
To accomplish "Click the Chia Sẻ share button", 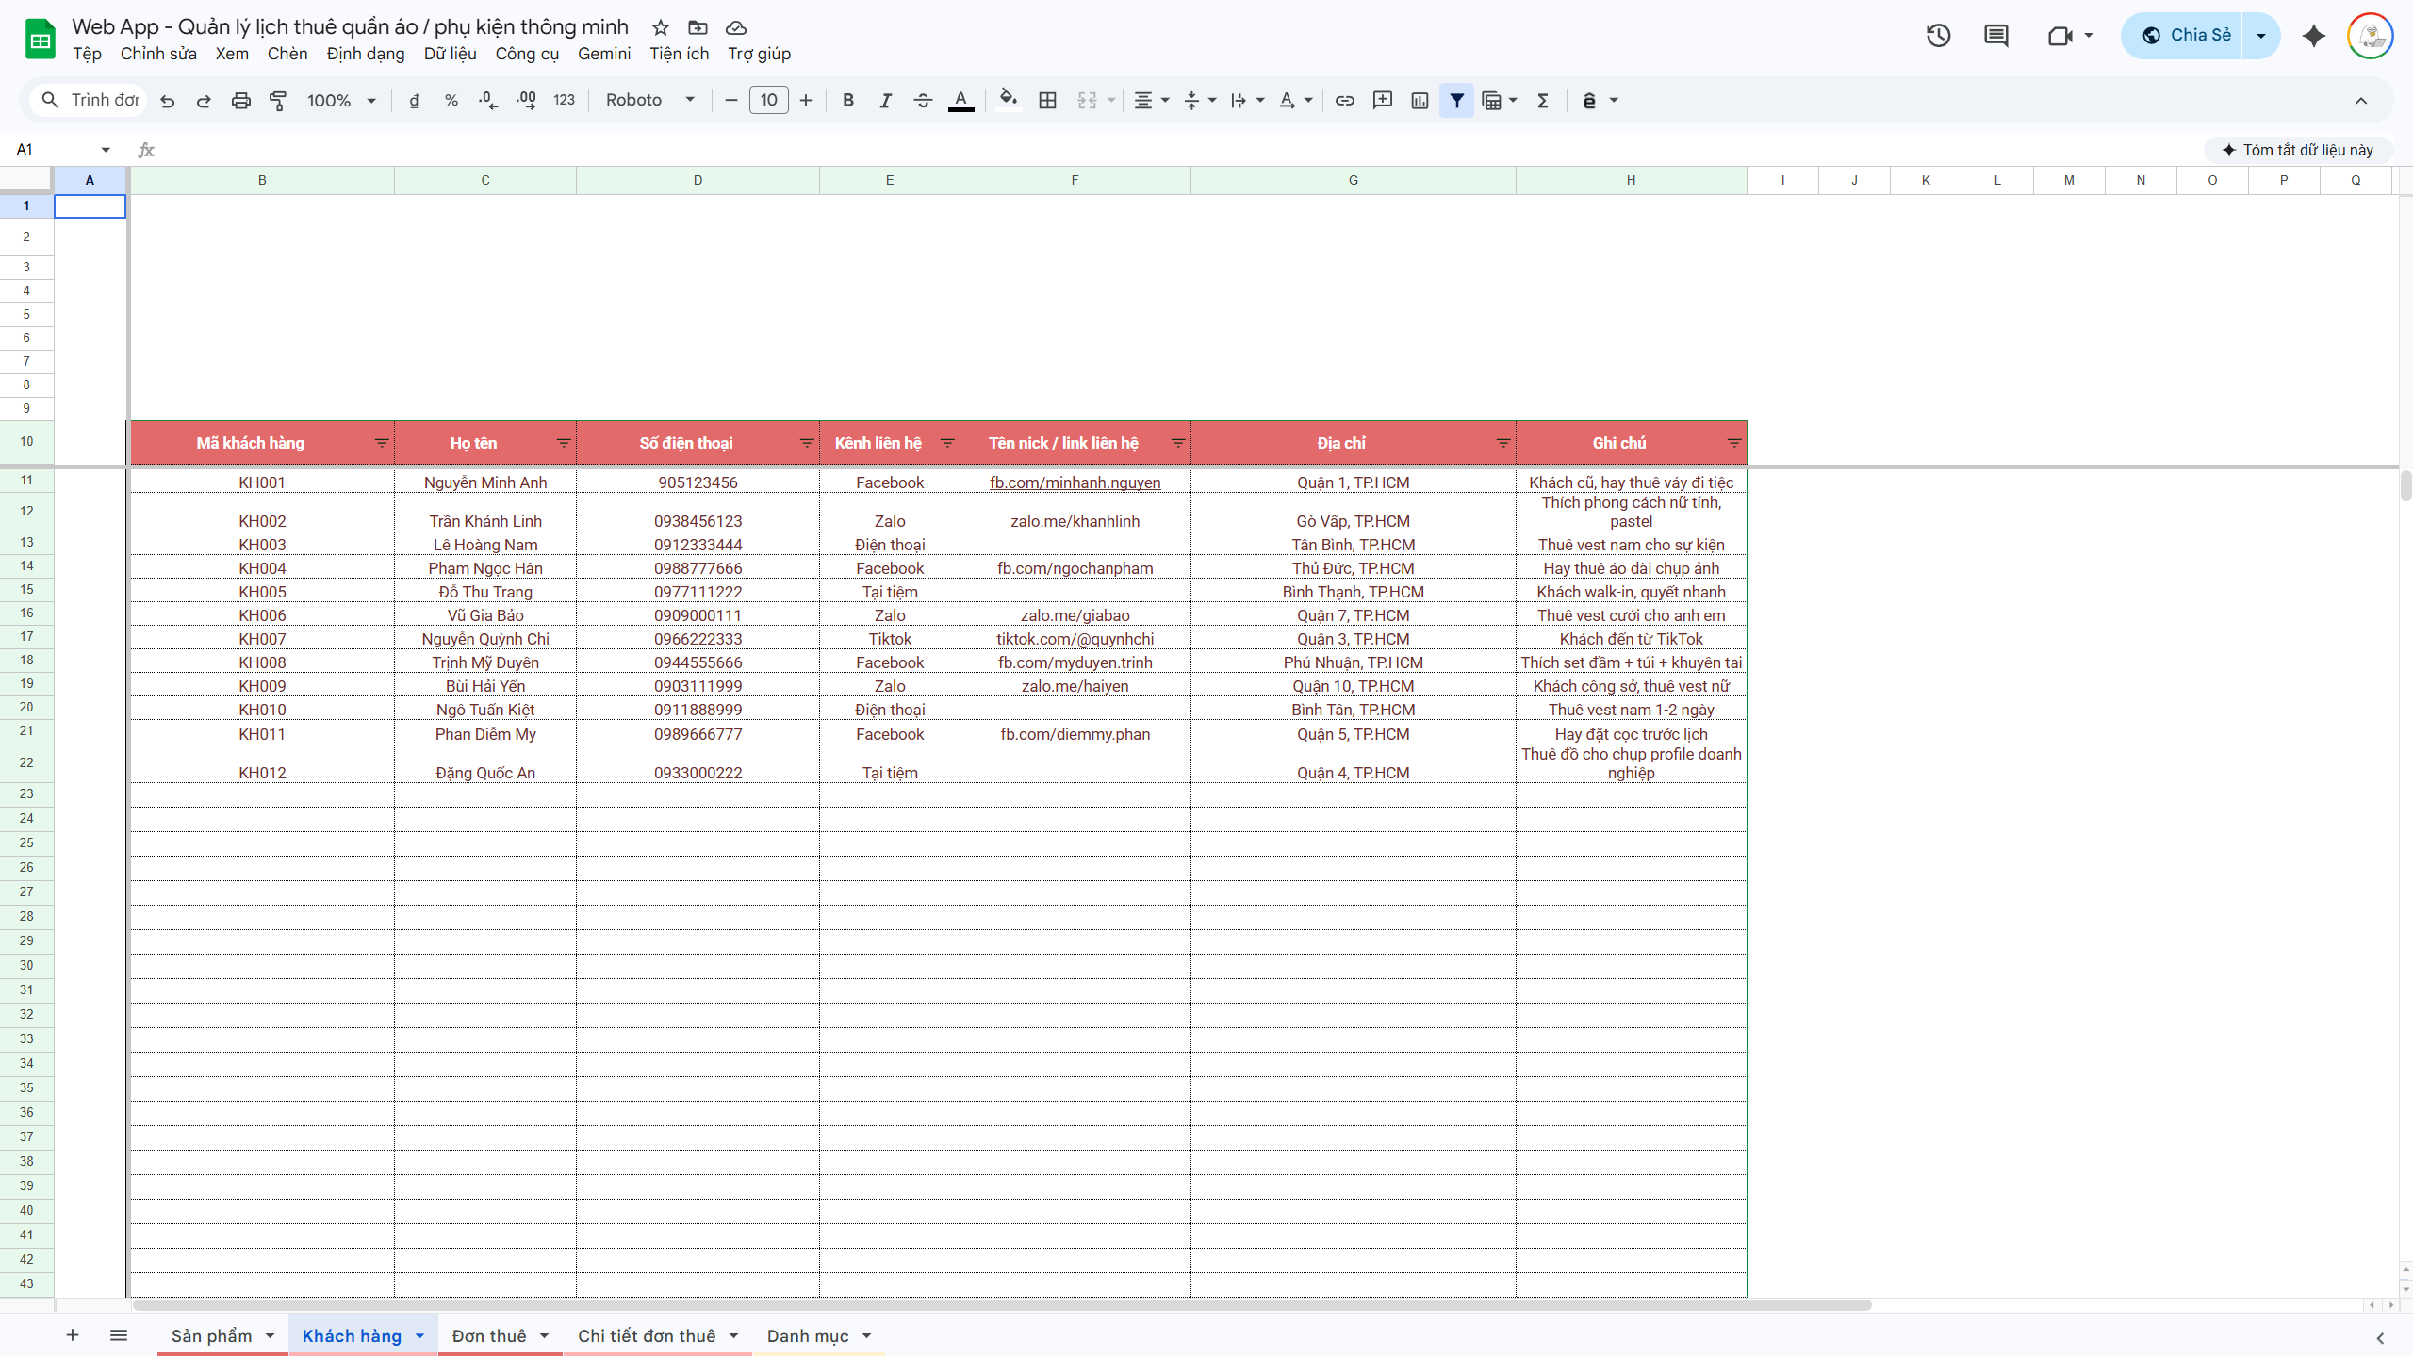I will [2185, 36].
